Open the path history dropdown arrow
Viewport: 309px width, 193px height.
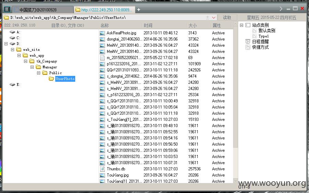pyautogui.click(x=214, y=18)
